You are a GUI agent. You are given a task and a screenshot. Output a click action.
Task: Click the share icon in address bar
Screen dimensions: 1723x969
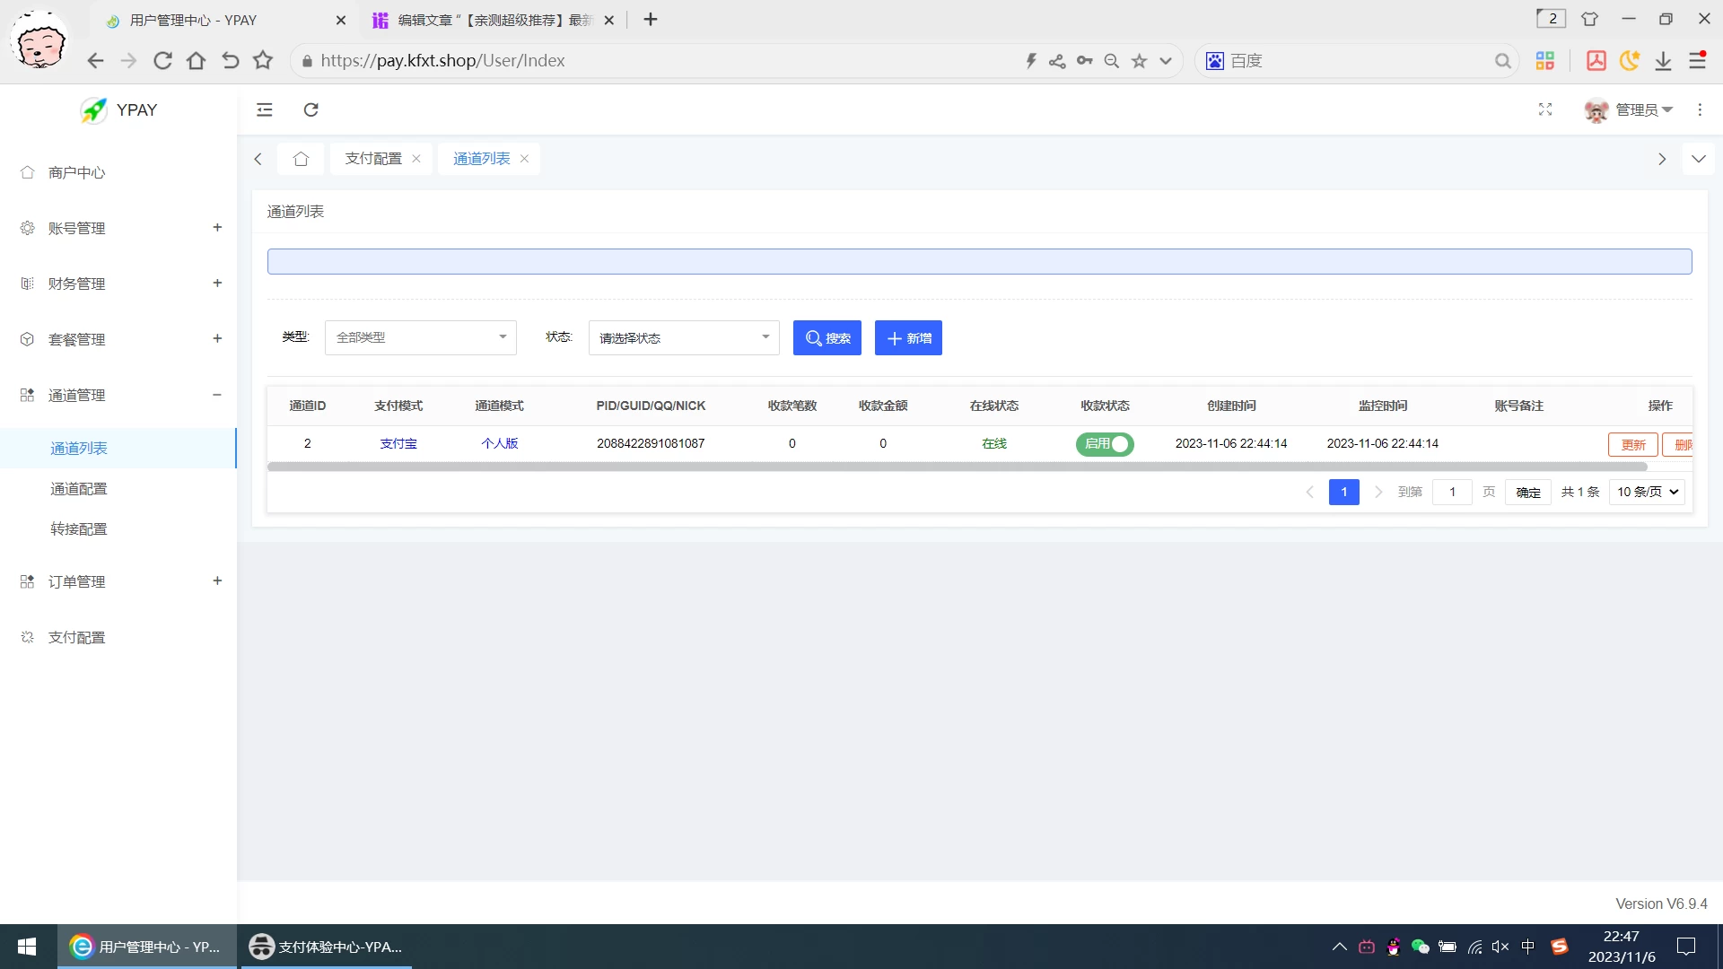pyautogui.click(x=1057, y=60)
